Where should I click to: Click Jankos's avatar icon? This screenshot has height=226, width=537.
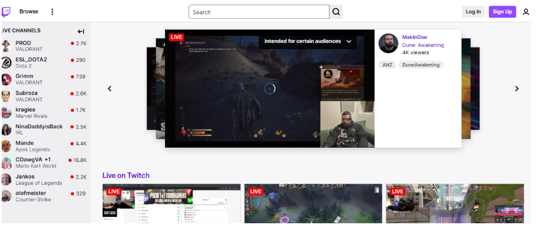[x=6, y=180]
